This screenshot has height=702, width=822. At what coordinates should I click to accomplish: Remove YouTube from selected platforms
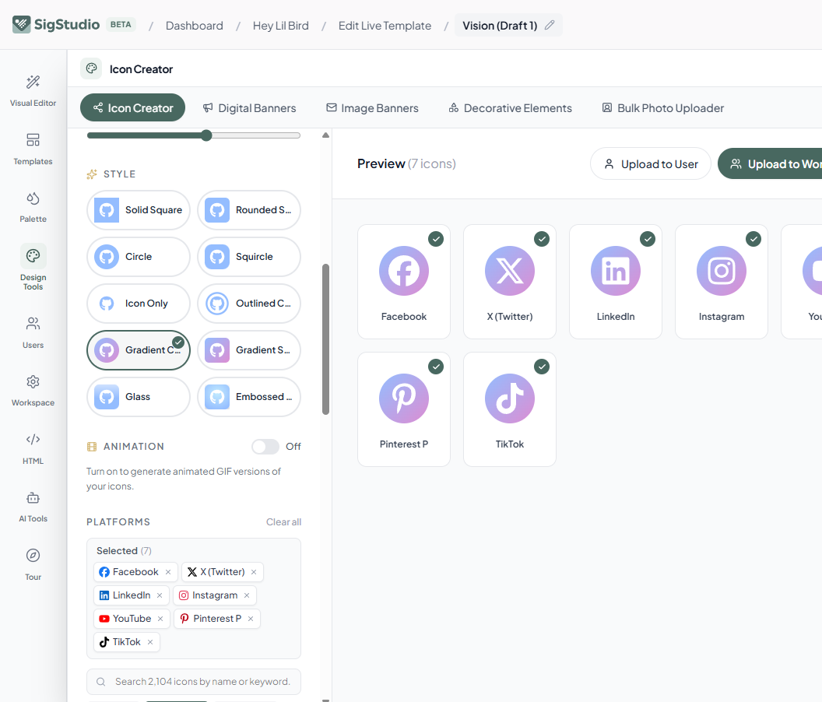point(160,619)
